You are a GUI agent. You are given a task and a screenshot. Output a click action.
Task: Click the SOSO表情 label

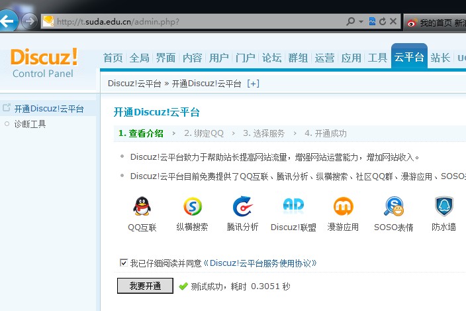tap(394, 227)
